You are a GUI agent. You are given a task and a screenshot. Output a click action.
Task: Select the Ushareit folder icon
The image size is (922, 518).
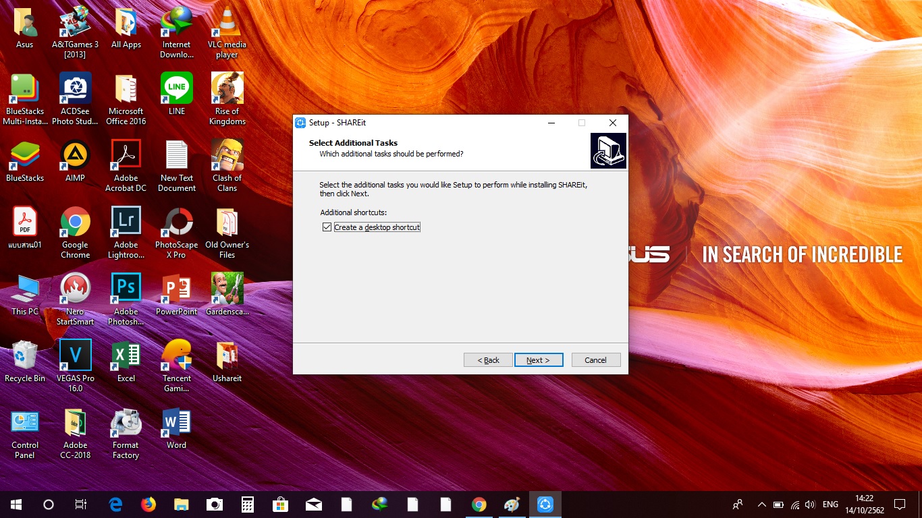(227, 362)
